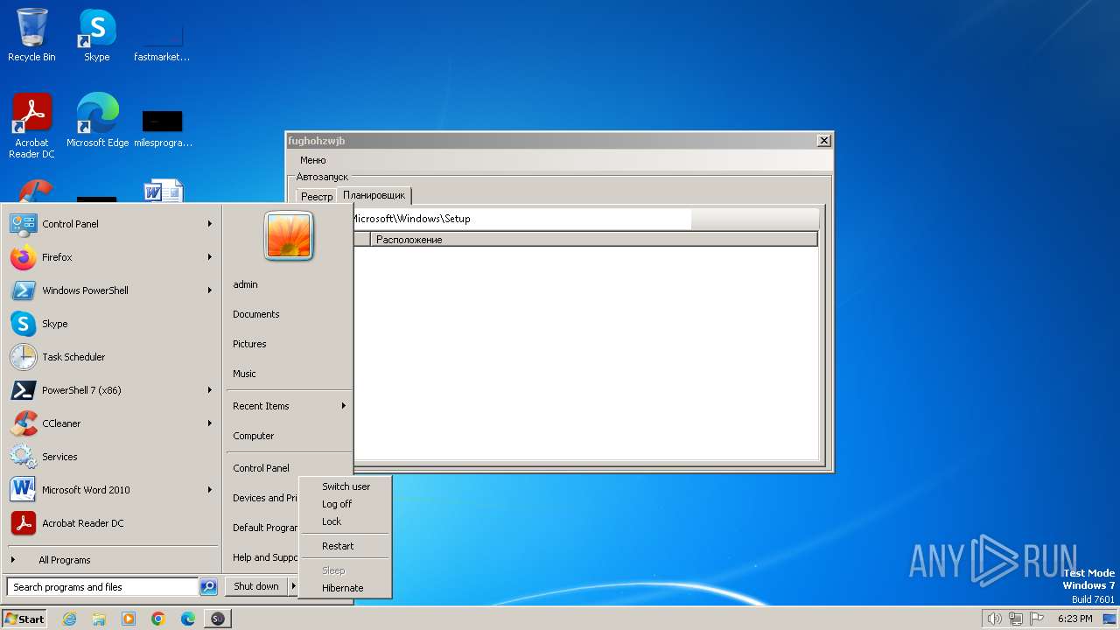Launch PowerShell 7 (x86) from start menu
The image size is (1120, 630).
(111, 390)
